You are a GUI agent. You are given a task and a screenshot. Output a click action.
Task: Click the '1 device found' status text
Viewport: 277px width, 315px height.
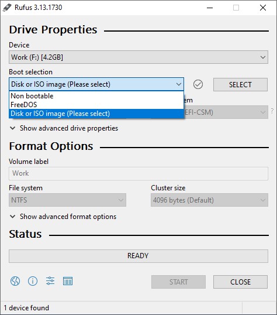click(26, 308)
